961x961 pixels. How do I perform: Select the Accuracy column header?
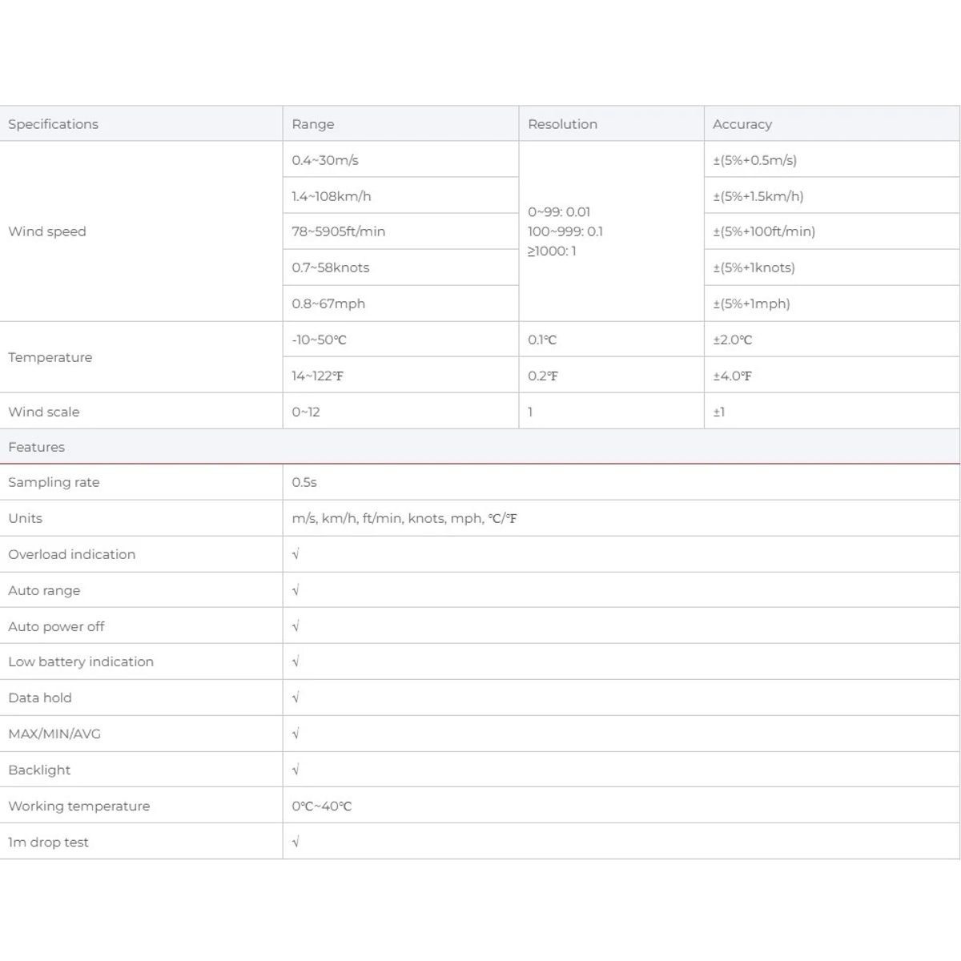pyautogui.click(x=832, y=124)
